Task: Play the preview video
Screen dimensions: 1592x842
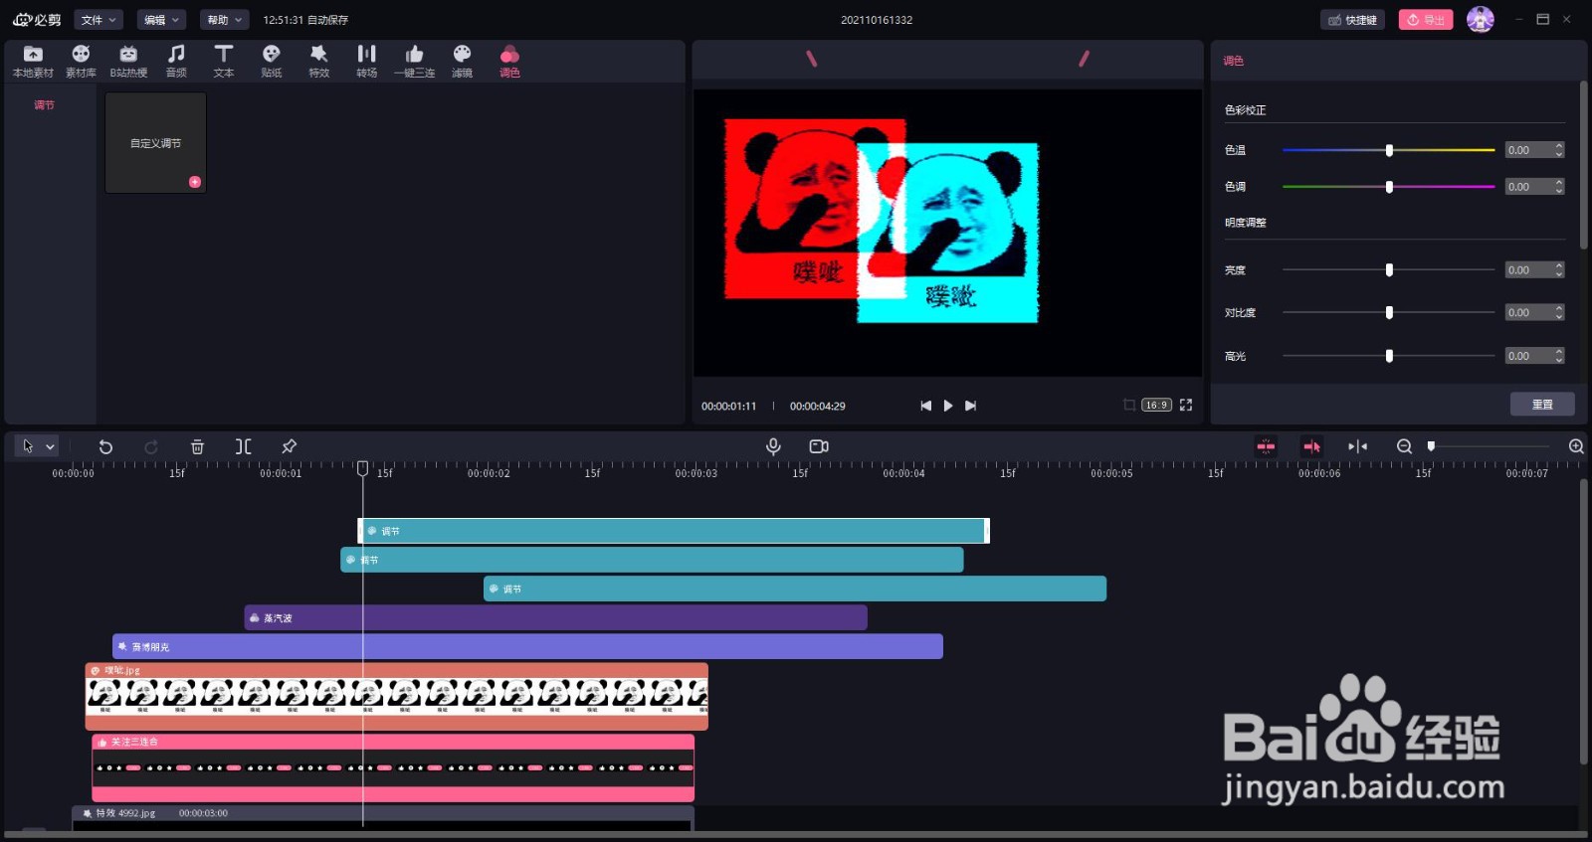Action: (948, 406)
